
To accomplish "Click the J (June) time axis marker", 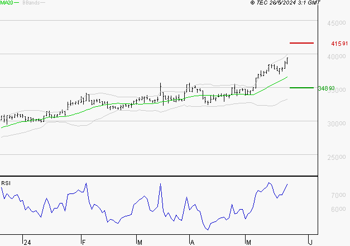I will point(310,243).
